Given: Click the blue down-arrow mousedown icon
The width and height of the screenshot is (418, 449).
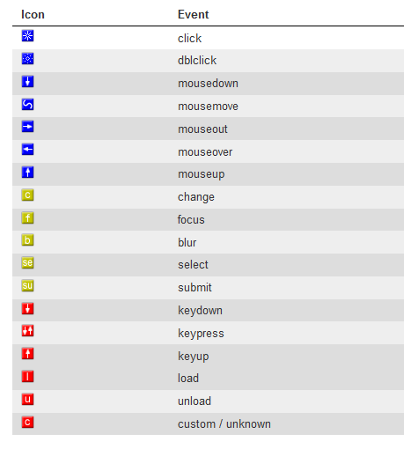Looking at the screenshot, I should 27,81.
